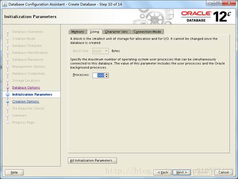This screenshot has width=238, height=179.
Task: Click the Processes value field
Action: point(98,75)
